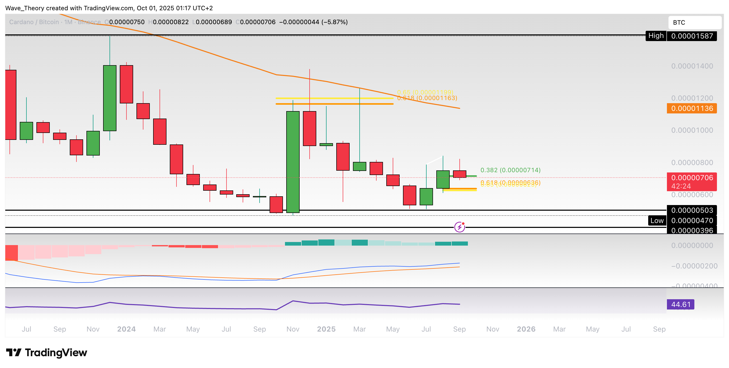Select the High price label 0.00001587
Viewport: 729px width, 368px height.
pyautogui.click(x=693, y=36)
